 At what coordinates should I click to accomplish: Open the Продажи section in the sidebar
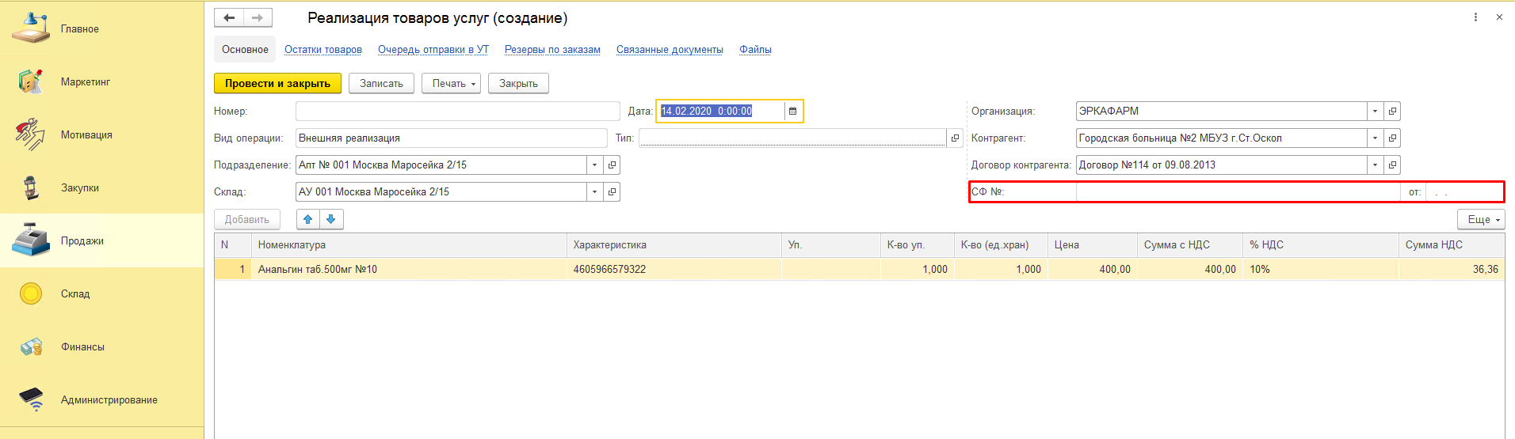coord(82,240)
